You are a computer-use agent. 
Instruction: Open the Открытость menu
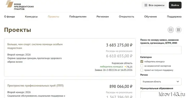click(126, 17)
